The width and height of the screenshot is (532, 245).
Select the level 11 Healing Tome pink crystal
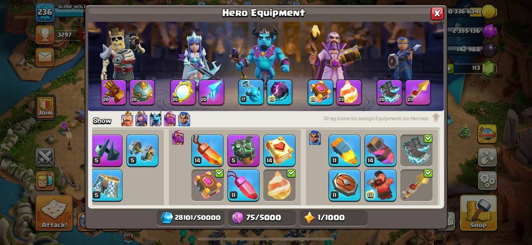243,185
